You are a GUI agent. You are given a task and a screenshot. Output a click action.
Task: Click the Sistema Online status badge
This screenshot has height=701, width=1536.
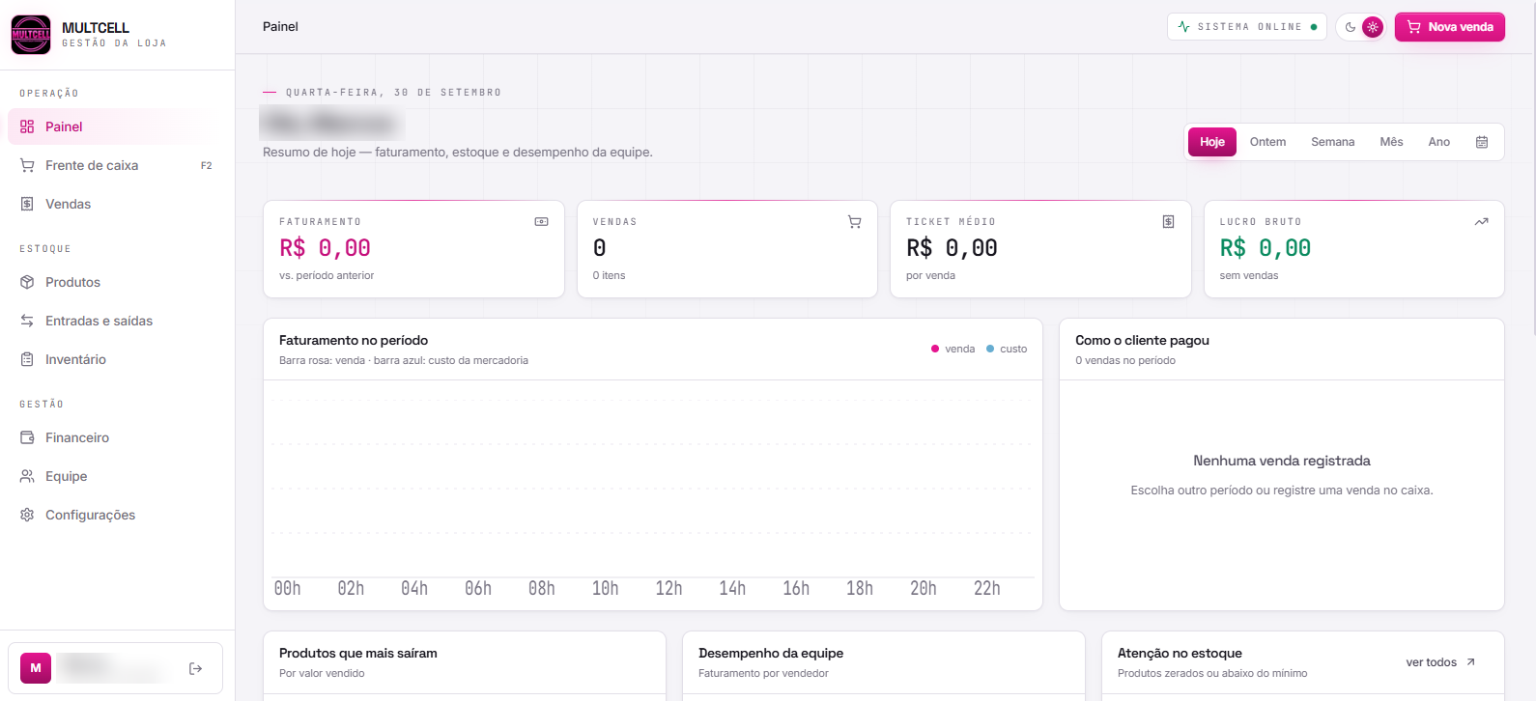[1247, 27]
